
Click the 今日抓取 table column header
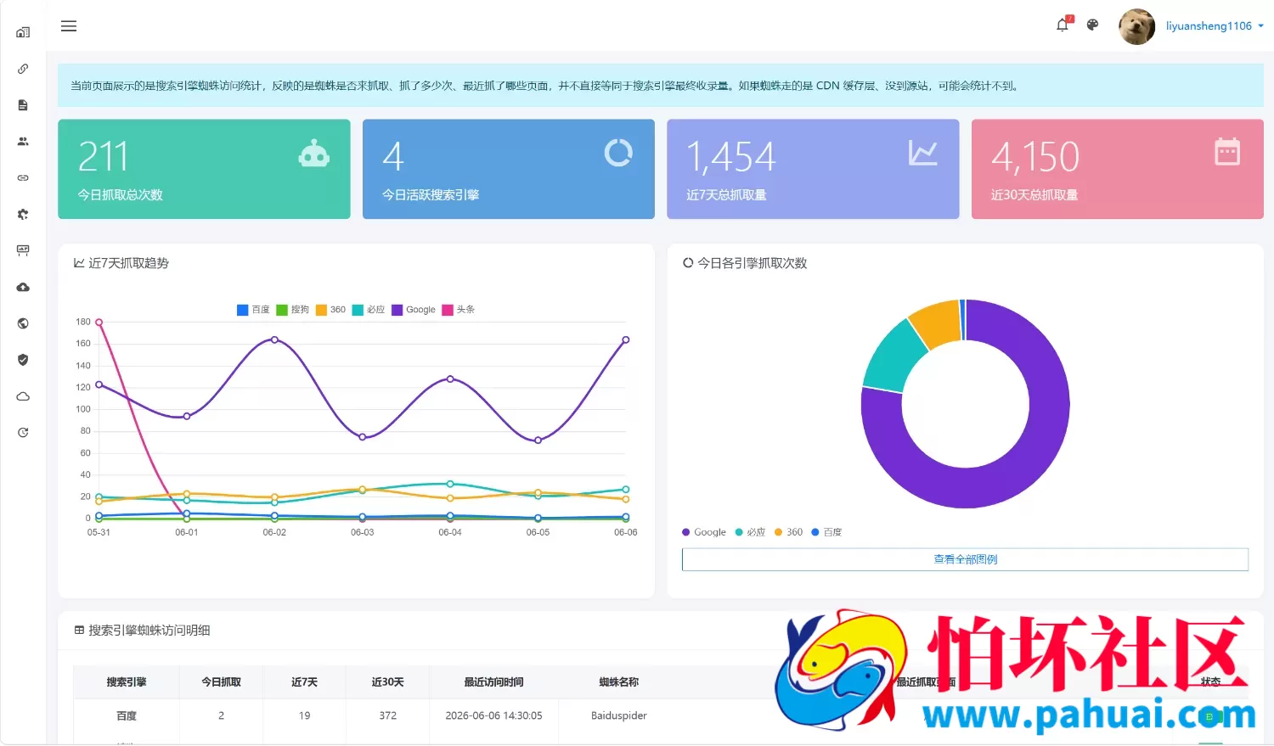[x=221, y=682]
